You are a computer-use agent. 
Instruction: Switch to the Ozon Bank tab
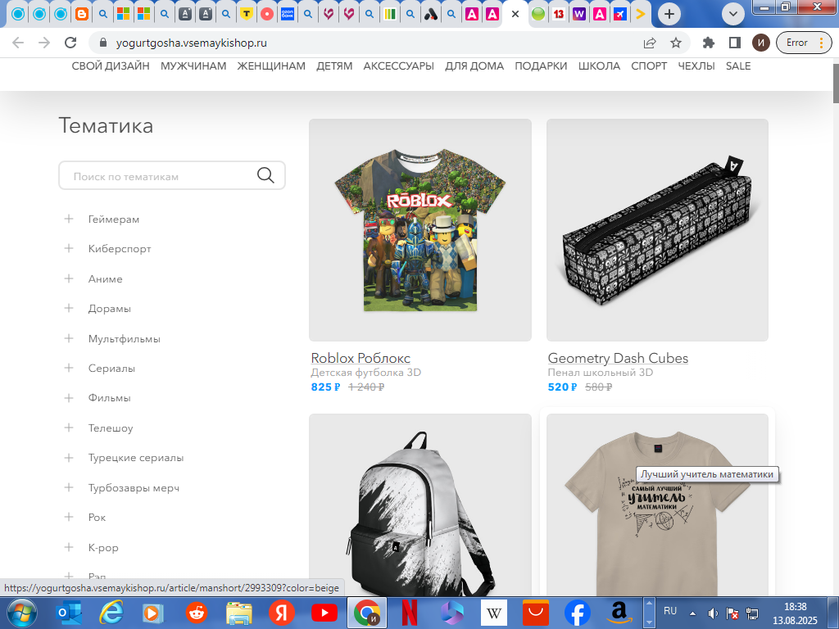click(x=288, y=14)
